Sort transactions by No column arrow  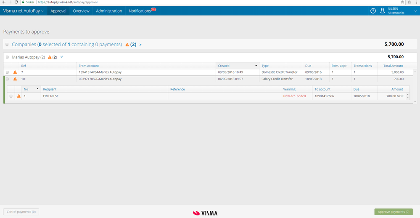tap(37, 89)
